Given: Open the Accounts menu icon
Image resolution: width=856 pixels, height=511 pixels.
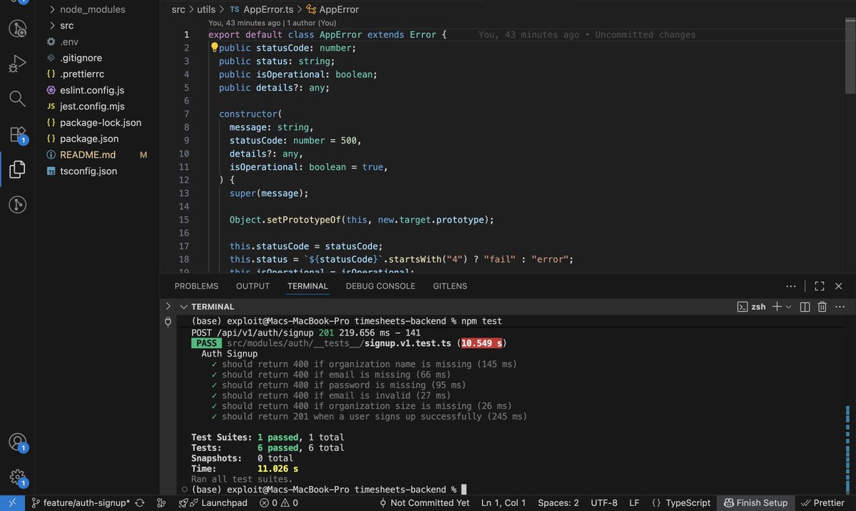Looking at the screenshot, I should pyautogui.click(x=17, y=442).
